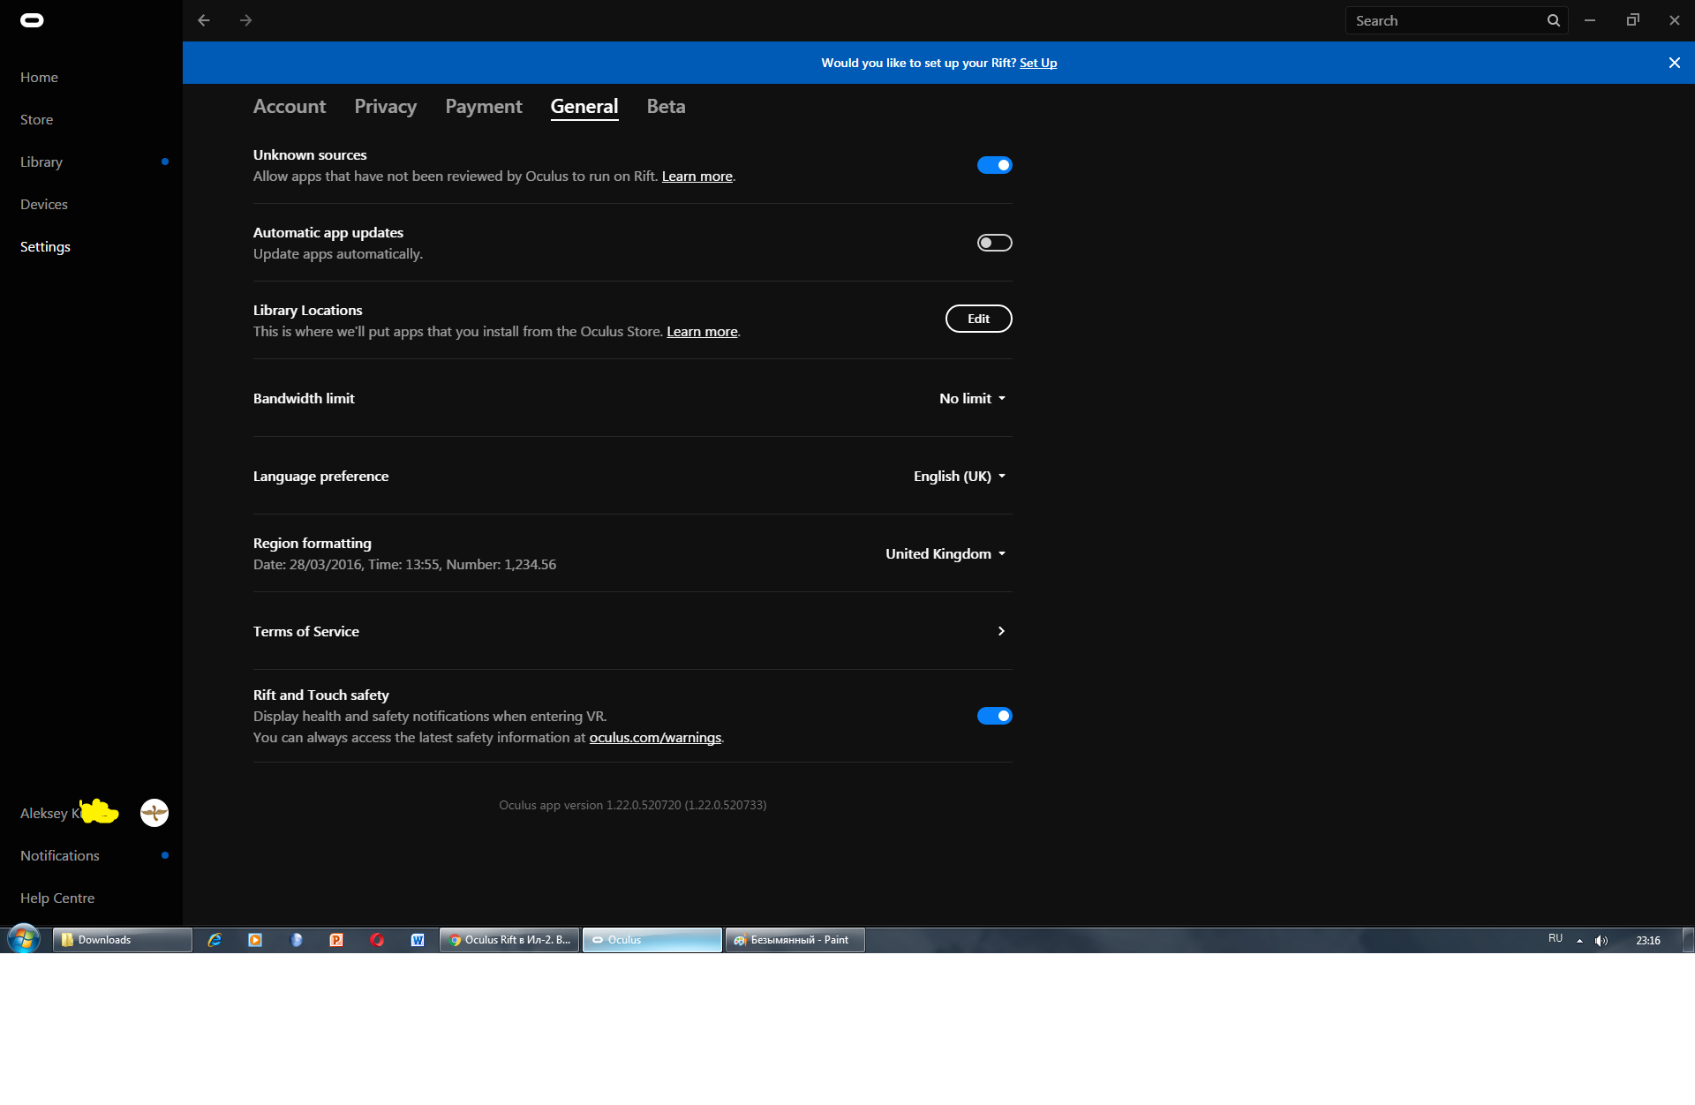Open Windows Start menu orb
Image resolution: width=1695 pixels, height=1105 pixels.
pos(24,939)
